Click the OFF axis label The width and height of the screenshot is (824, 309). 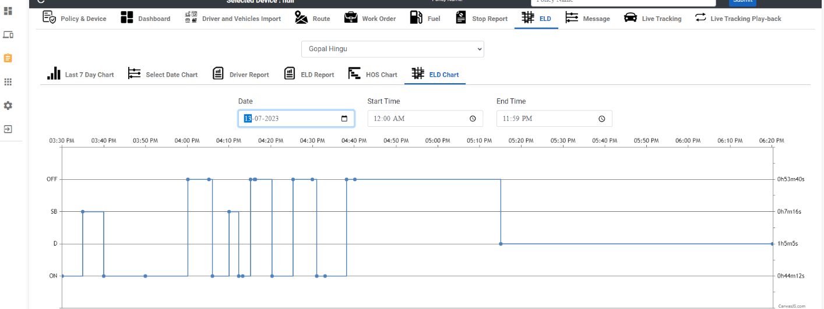(x=52, y=179)
